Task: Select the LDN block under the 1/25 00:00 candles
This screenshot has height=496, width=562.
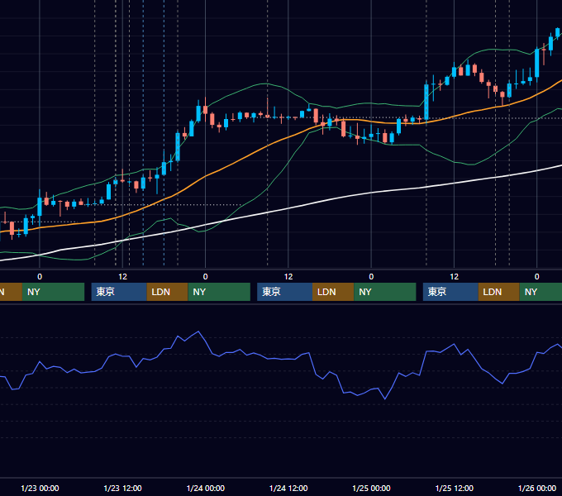Action: coord(333,292)
